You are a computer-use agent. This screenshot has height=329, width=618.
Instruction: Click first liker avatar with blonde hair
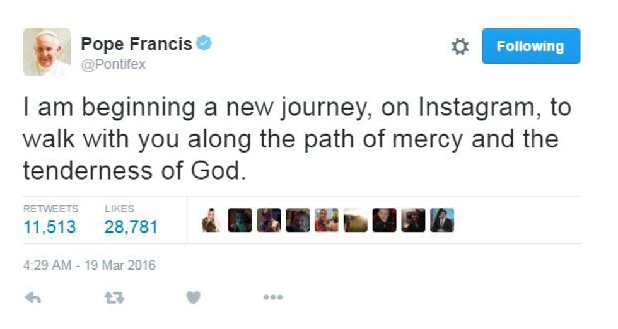(x=211, y=221)
